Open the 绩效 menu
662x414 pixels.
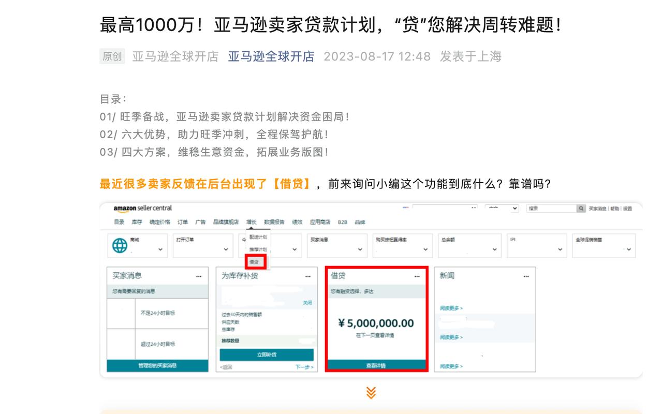point(297,222)
